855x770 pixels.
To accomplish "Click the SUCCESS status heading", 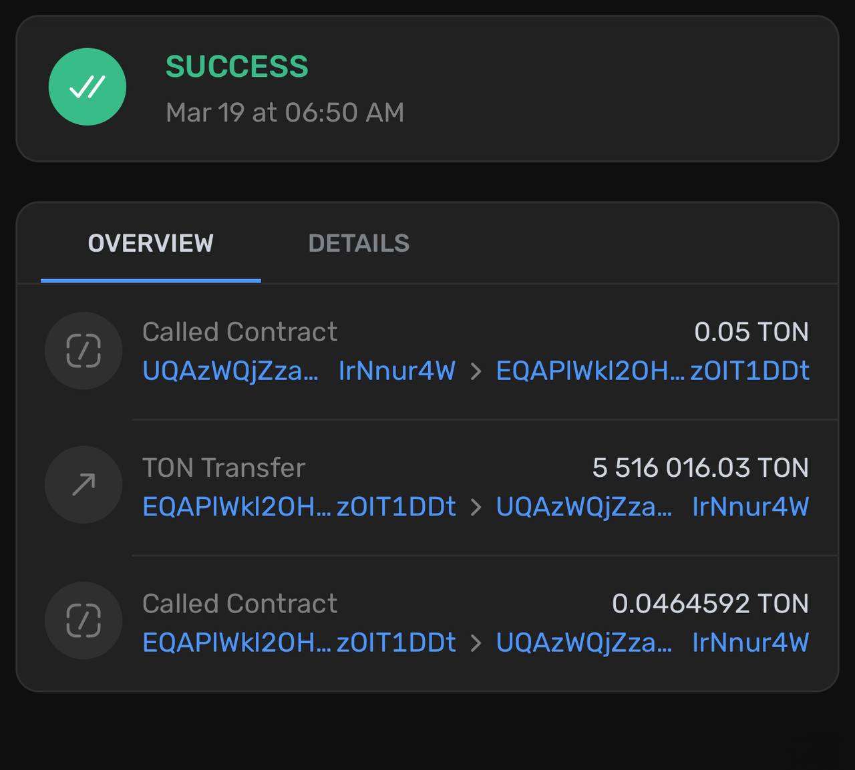I will (x=237, y=67).
